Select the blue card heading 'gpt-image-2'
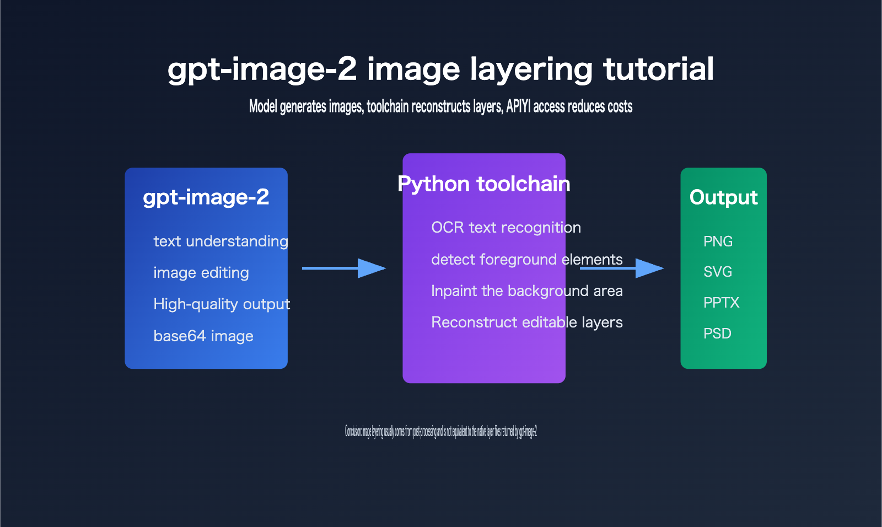The height and width of the screenshot is (527, 882). click(x=206, y=197)
